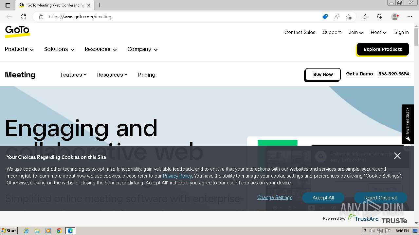
Task: Click the profile avatar icon
Action: click(395, 17)
